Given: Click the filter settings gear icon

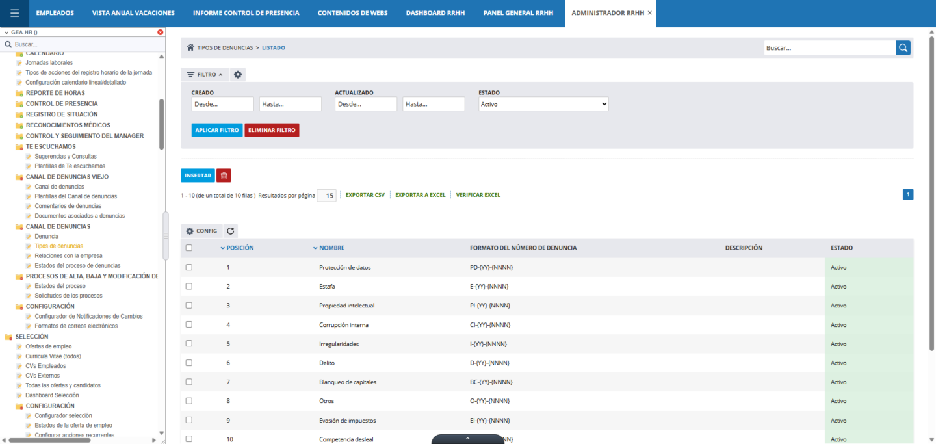Looking at the screenshot, I should click(238, 75).
